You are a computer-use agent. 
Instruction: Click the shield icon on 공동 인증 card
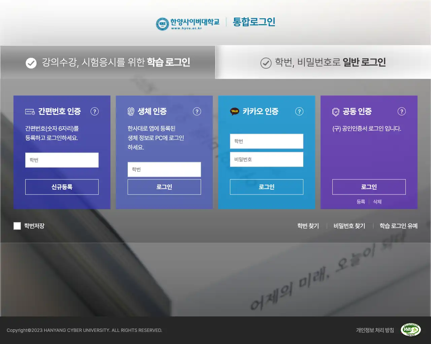tap(336, 111)
